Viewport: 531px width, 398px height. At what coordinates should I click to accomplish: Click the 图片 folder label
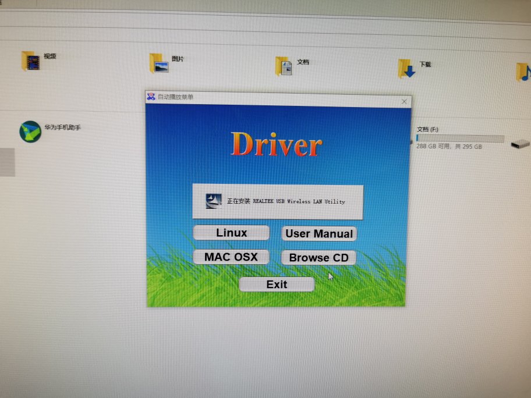pyautogui.click(x=178, y=59)
